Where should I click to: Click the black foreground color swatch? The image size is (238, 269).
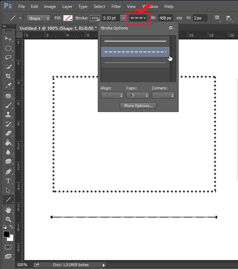[x=6, y=234]
